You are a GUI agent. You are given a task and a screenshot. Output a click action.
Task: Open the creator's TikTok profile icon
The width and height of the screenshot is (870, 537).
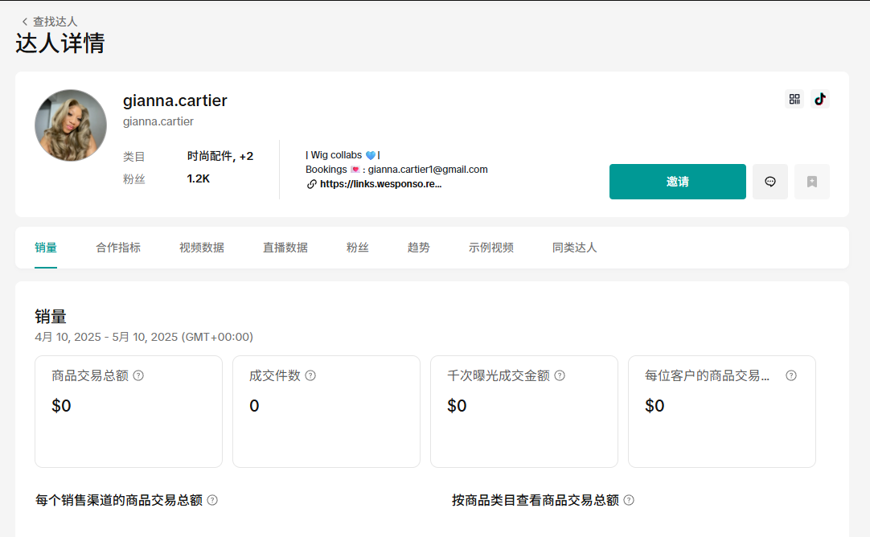tap(819, 98)
